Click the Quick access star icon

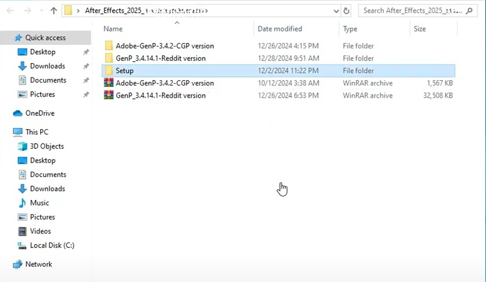(x=18, y=38)
